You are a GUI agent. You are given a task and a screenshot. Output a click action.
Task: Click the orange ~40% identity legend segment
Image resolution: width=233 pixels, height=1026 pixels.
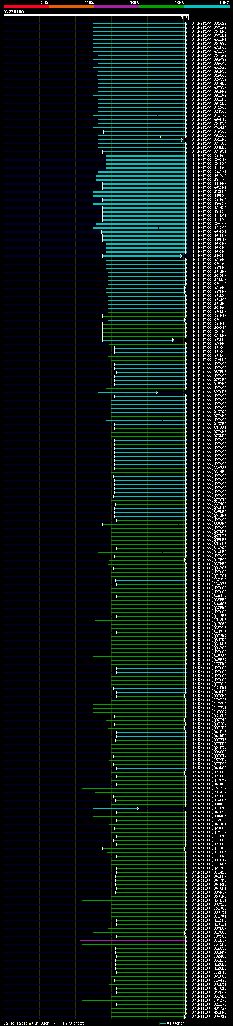(71, 7)
